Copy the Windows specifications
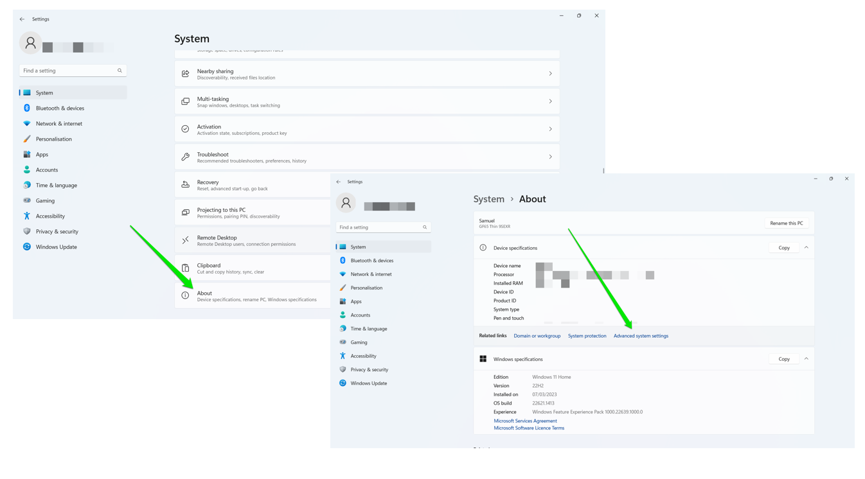This screenshot has height=479, width=865. [x=783, y=359]
